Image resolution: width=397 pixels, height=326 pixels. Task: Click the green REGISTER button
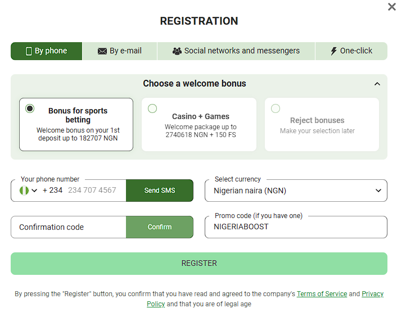click(x=199, y=264)
